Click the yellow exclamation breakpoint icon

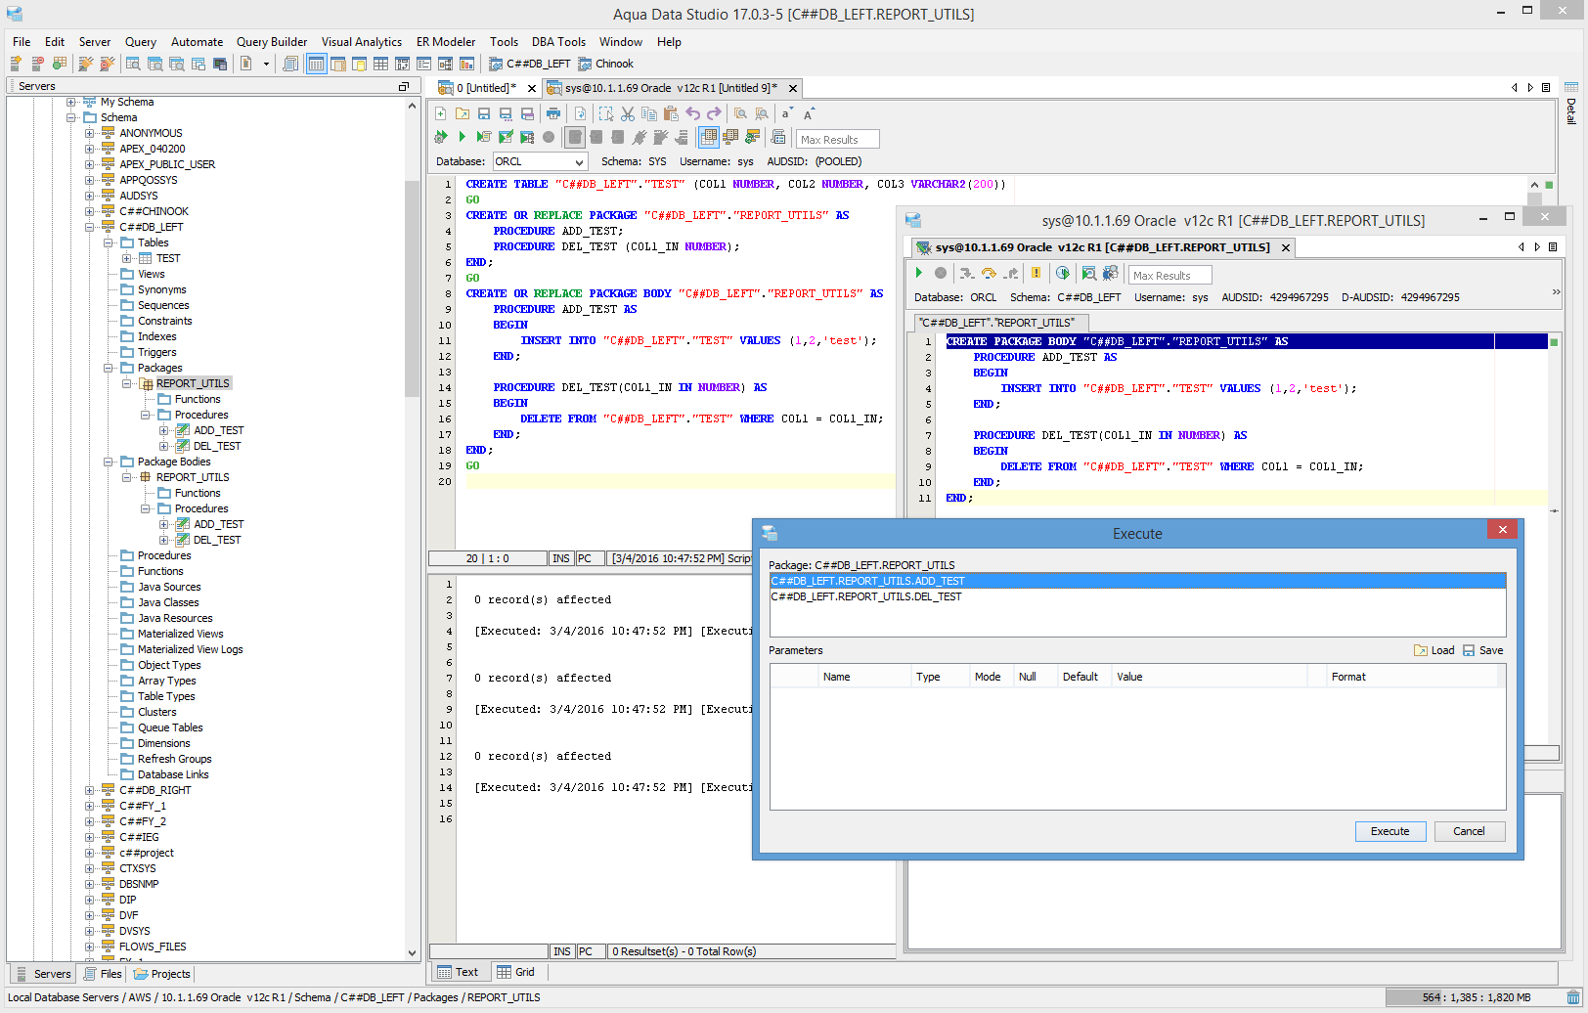[1036, 274]
